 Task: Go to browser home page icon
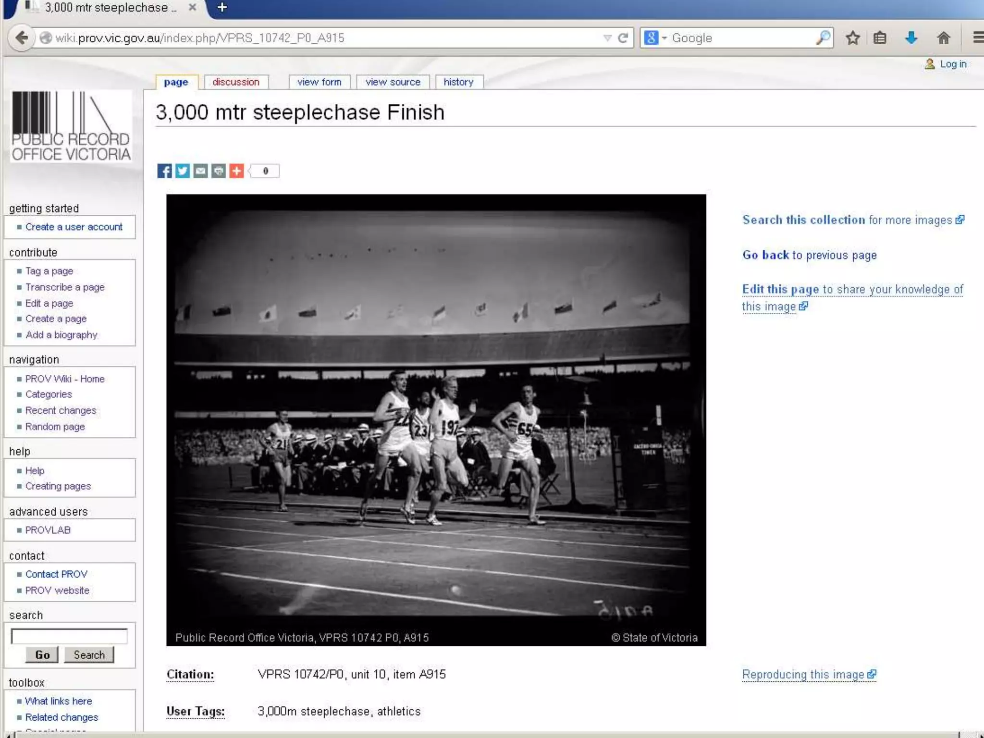click(944, 38)
